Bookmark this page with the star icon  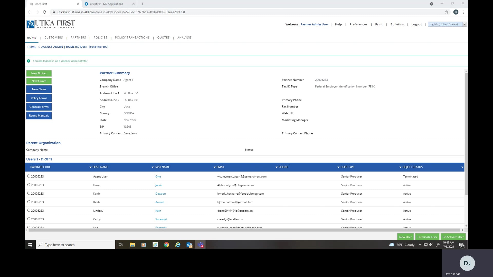tap(447, 12)
